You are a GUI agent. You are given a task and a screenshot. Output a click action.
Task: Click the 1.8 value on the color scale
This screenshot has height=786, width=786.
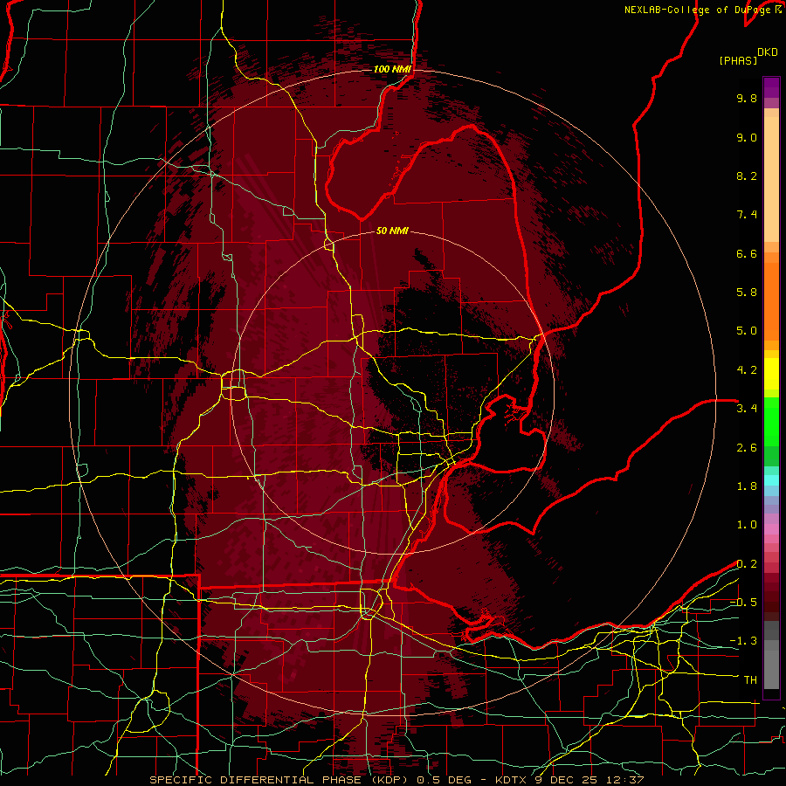[x=747, y=486]
